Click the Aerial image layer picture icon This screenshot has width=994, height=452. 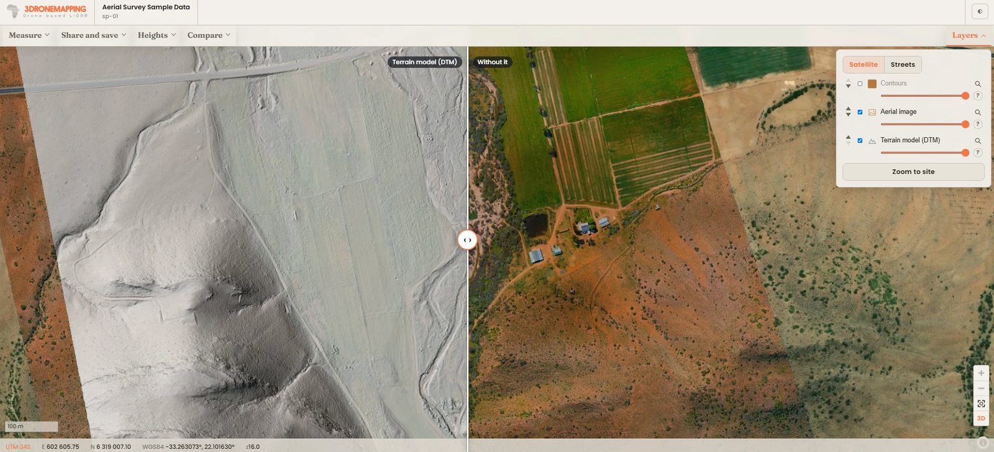pos(872,112)
